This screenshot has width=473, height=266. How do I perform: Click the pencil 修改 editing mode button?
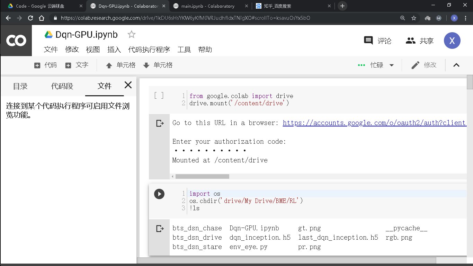coord(424,65)
